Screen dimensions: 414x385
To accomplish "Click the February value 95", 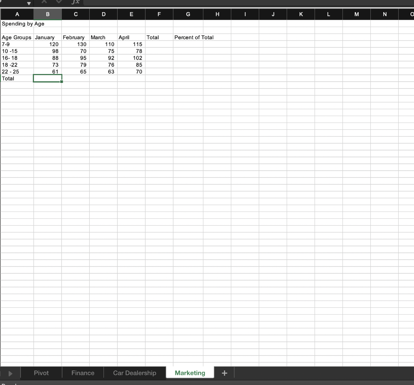I will click(76, 58).
